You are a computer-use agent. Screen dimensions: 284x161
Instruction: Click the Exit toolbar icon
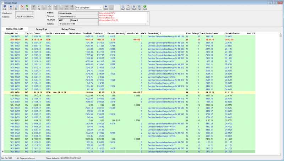coord(5,7)
